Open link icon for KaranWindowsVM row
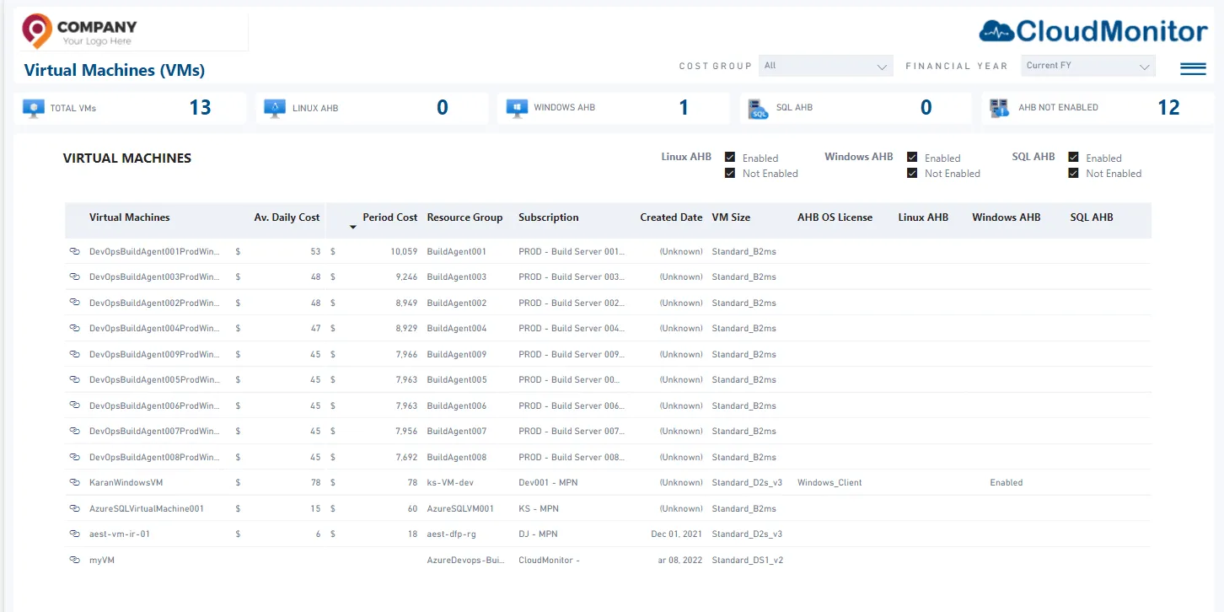 74,482
